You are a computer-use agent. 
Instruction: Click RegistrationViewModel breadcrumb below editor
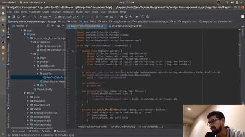pos(92,127)
